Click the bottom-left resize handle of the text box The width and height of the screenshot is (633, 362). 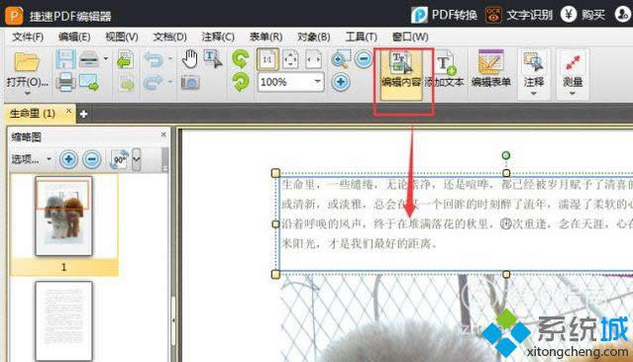(x=275, y=274)
